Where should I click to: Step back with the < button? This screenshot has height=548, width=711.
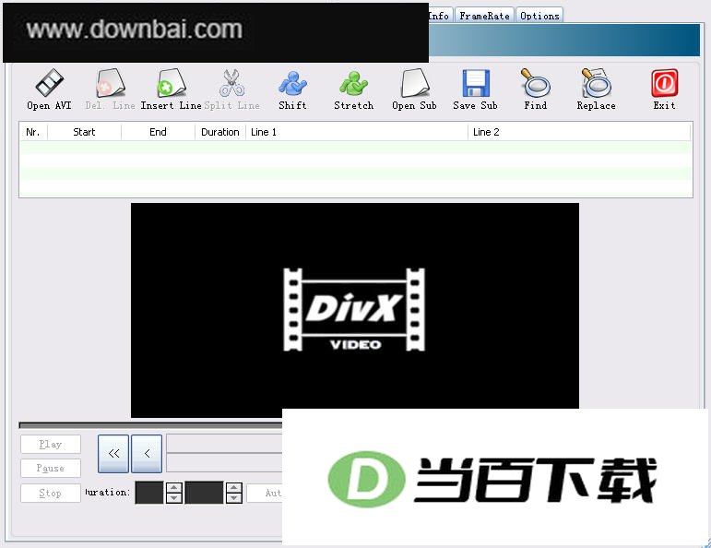tap(147, 454)
